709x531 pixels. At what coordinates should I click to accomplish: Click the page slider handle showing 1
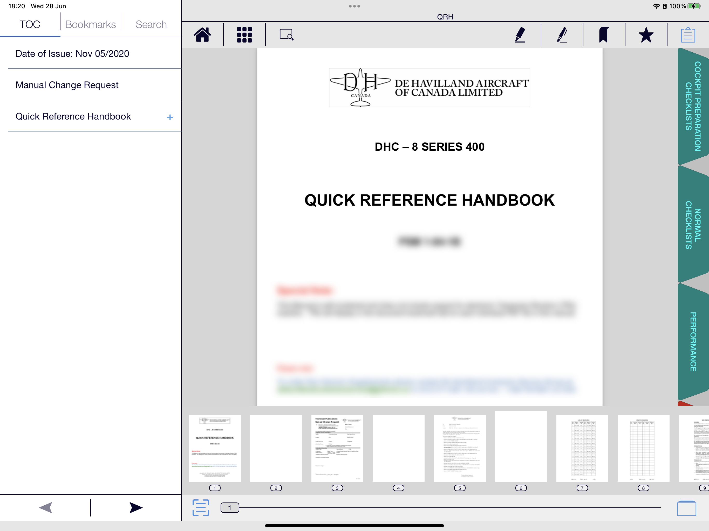[229, 508]
